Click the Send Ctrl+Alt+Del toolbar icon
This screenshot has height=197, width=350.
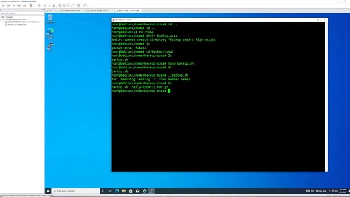click(39, 5)
